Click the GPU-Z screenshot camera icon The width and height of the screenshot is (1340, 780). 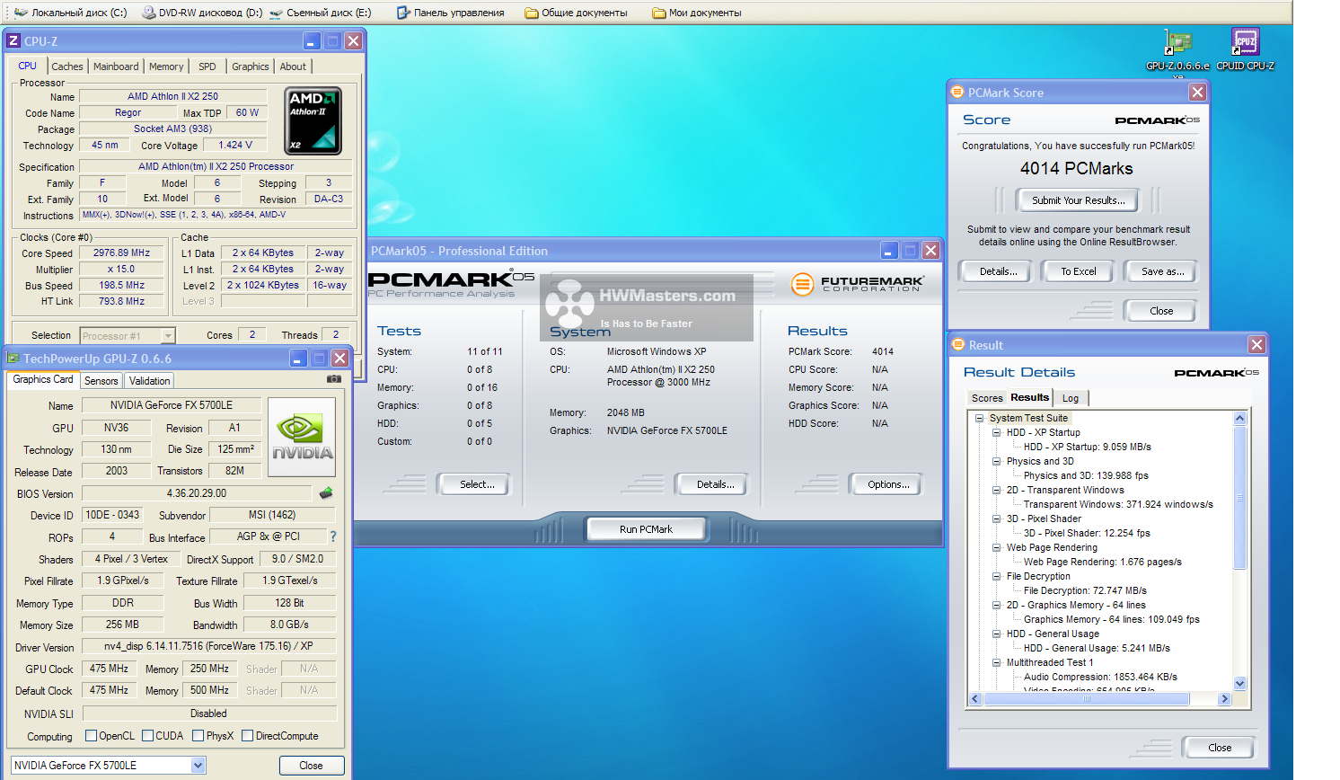tap(334, 379)
